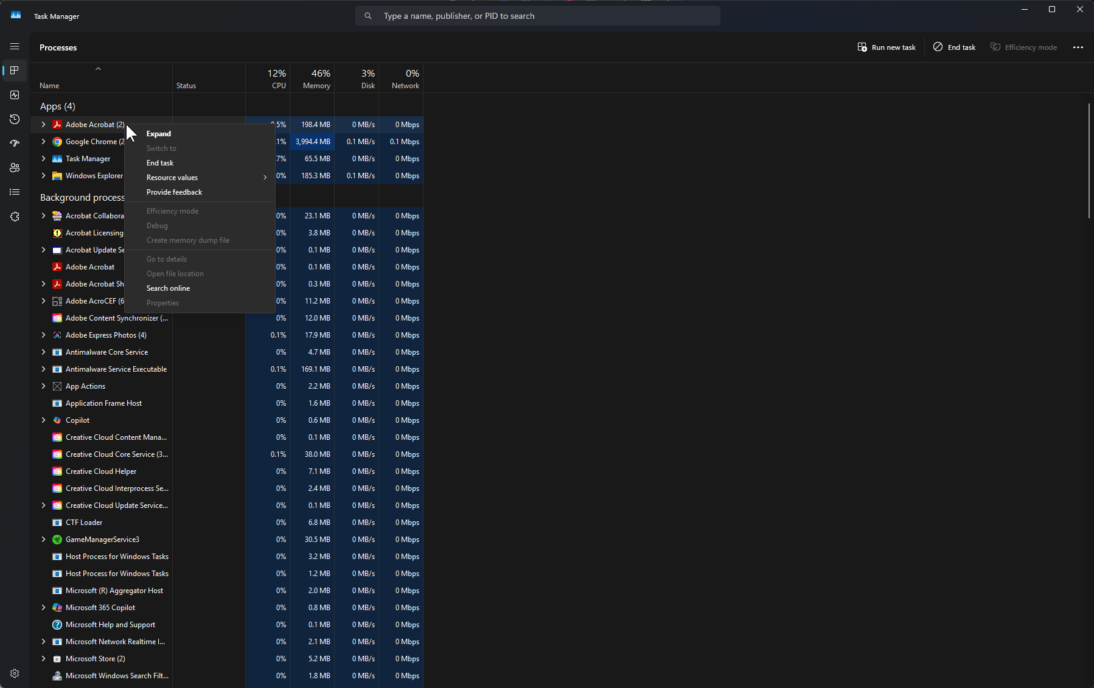Open the Details sidebar icon
1094x688 pixels.
[x=15, y=192]
